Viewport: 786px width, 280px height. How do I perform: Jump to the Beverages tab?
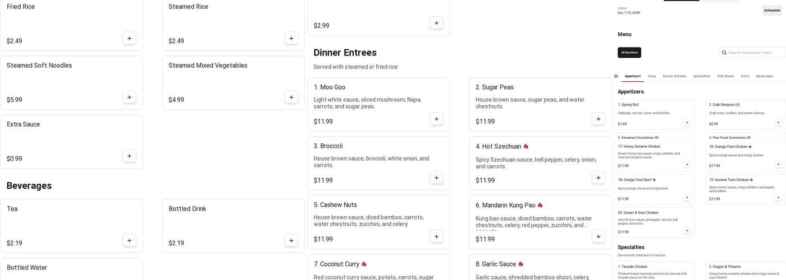(764, 76)
